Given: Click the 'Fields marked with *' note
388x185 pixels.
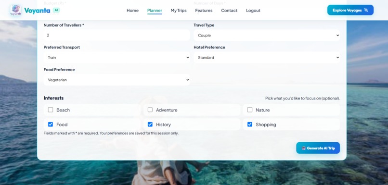Looking at the screenshot, I should click(111, 133).
